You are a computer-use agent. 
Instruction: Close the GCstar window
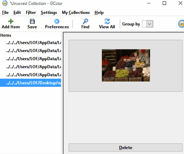pos(180,3)
